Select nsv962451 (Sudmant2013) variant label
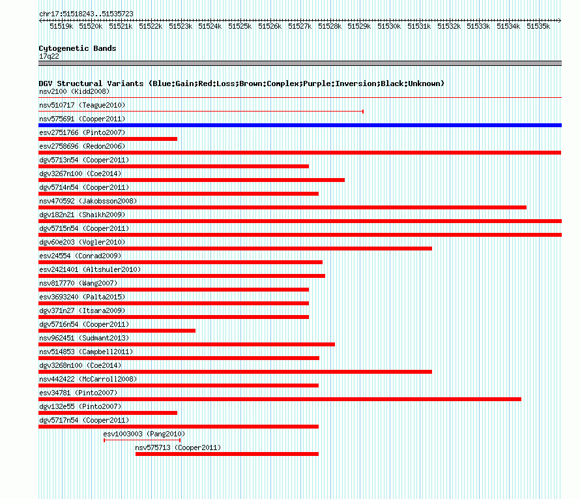580x499 pixels. point(84,338)
